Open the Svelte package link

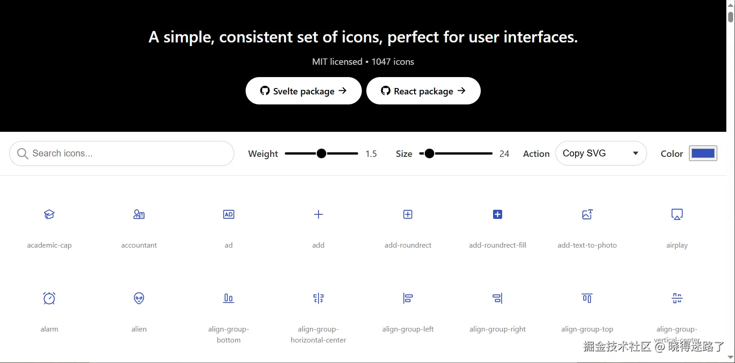pyautogui.click(x=303, y=91)
